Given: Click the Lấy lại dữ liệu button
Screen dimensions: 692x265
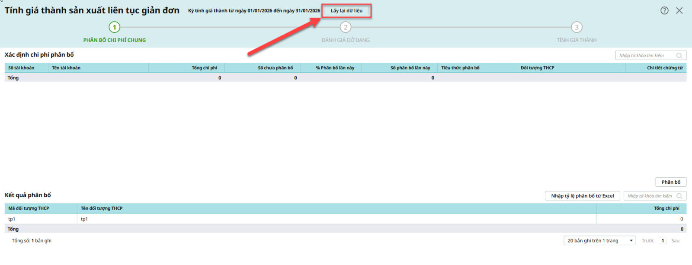Looking at the screenshot, I should click(x=346, y=11).
